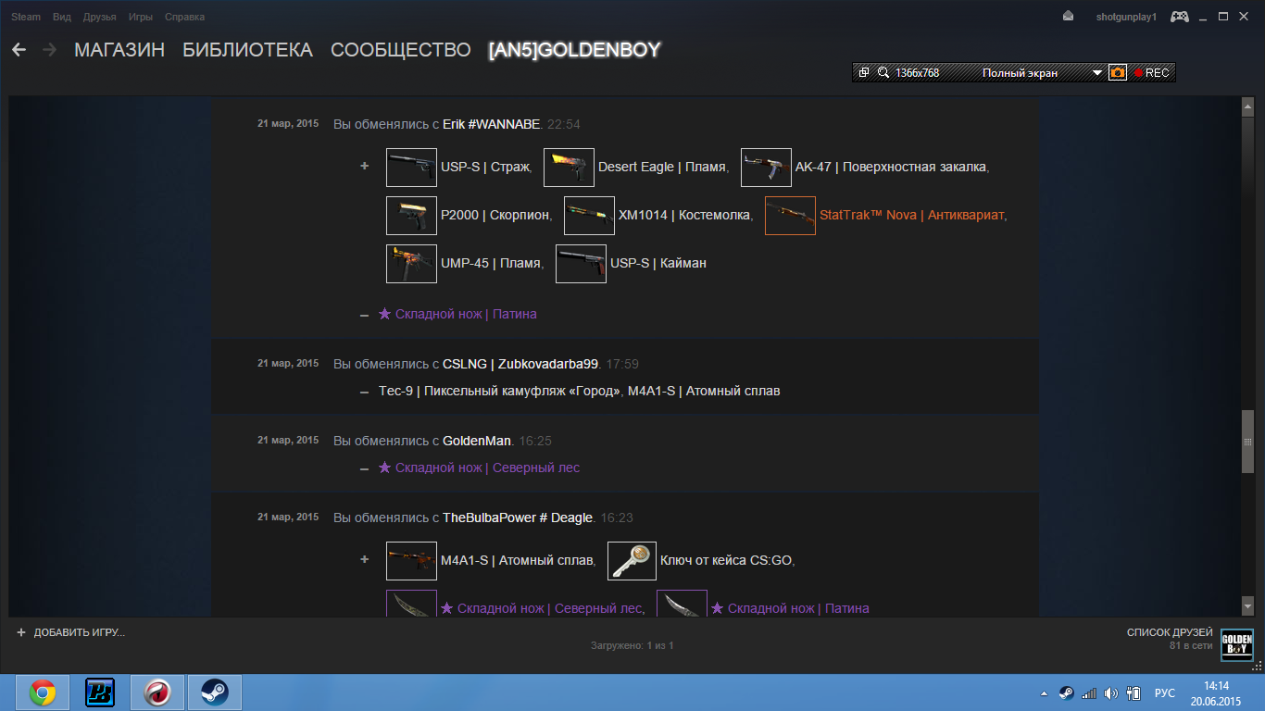The height and width of the screenshot is (711, 1265).
Task: Click the USP-S | Кайман text
Action: point(658,263)
